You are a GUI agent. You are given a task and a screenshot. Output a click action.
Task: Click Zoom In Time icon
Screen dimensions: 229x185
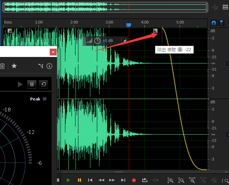[x=192, y=180]
